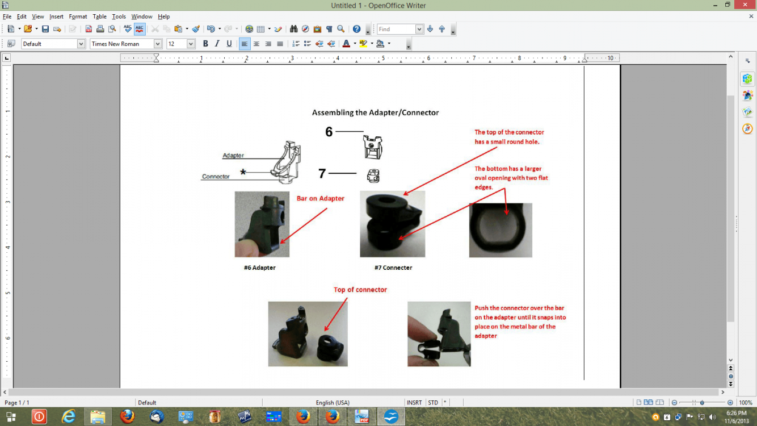Run the Spelling and Grammar check
This screenshot has width=757, height=426.
click(x=128, y=29)
